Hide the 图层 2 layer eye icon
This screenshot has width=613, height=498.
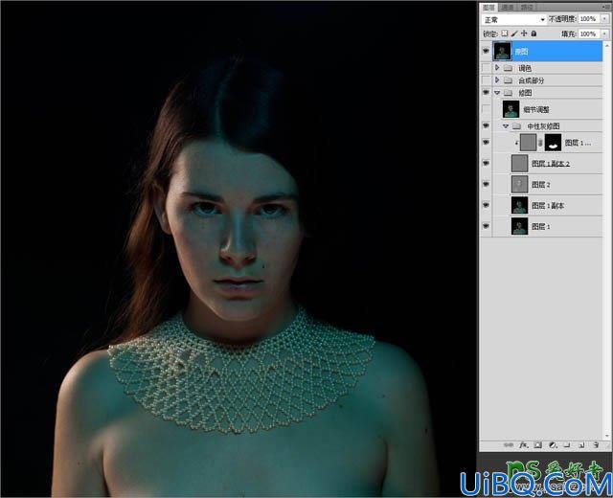(486, 184)
